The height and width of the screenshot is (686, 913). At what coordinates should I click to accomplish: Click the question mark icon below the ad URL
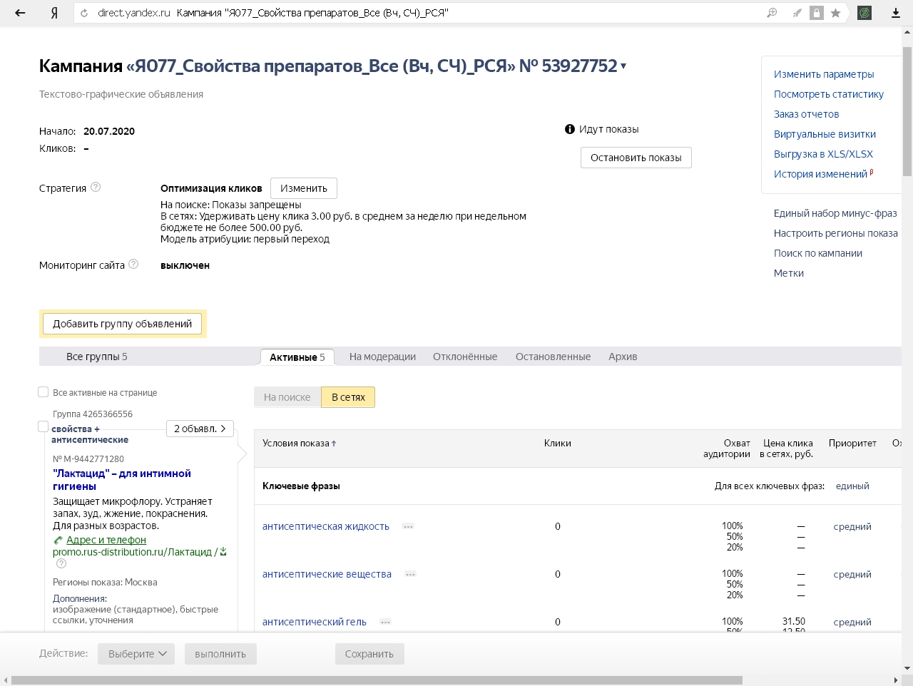pyautogui.click(x=61, y=563)
